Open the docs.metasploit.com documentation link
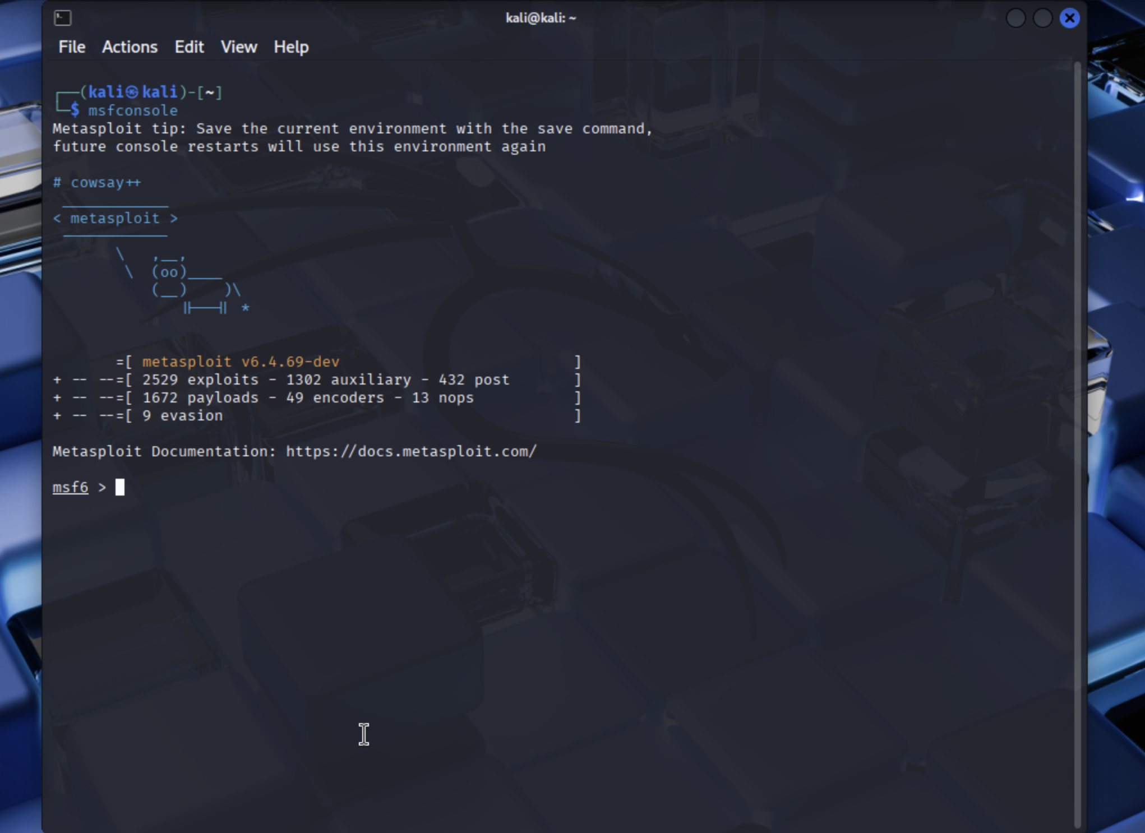This screenshot has height=833, width=1145. [411, 451]
